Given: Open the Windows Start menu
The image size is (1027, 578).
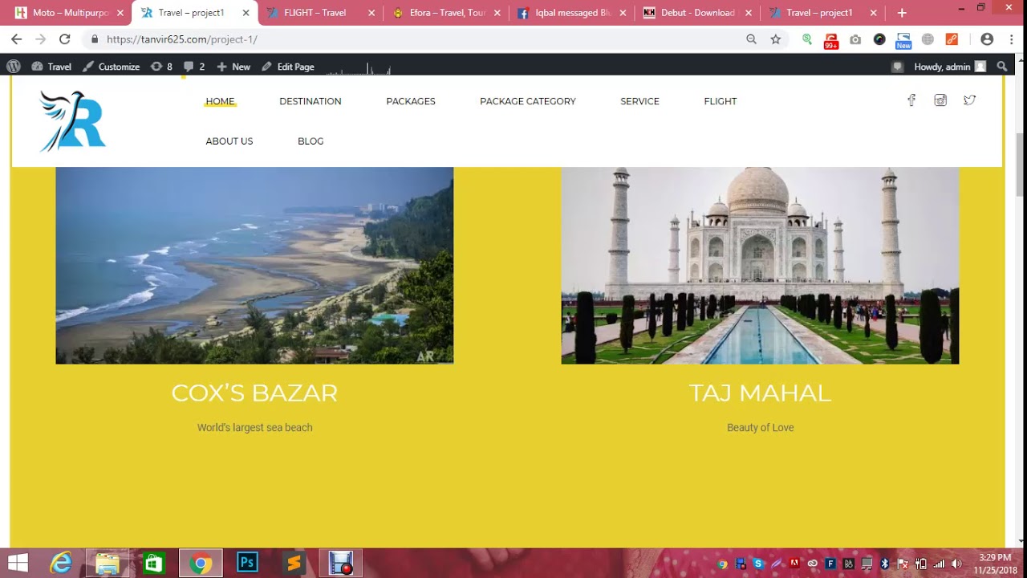Looking at the screenshot, I should (x=18, y=563).
